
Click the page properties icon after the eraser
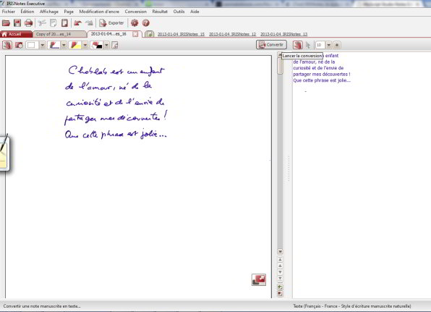click(x=115, y=45)
